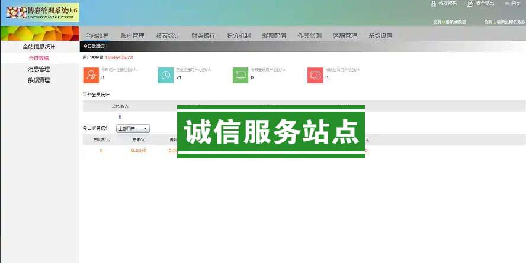Screen dimensions: 526x263
Task: Open 消息管理 in the sidebar
Action: click(39, 69)
